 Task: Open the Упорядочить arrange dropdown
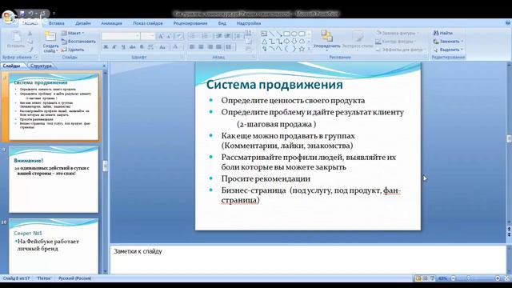(x=326, y=40)
